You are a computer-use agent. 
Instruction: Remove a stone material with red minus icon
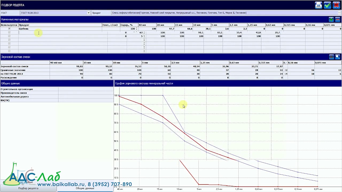click(x=338, y=19)
